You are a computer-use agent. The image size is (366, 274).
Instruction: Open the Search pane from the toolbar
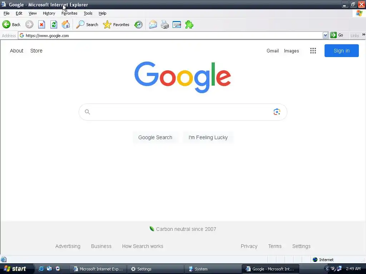coord(87,25)
